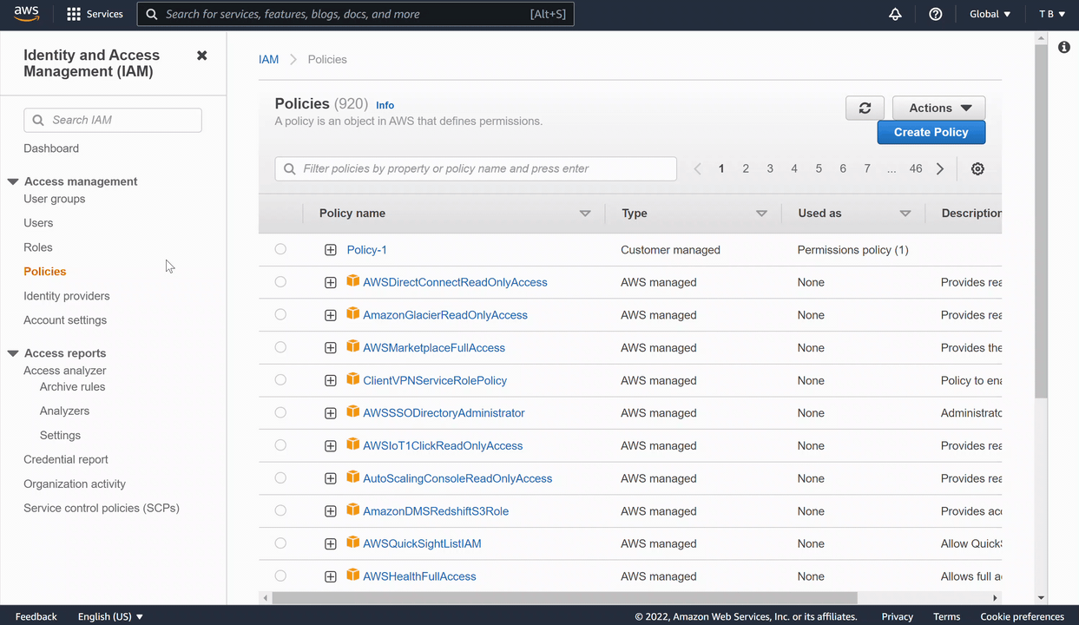Click the orange icon beside AWSIoT1ClickReadOnlyAccess
Viewport: 1079px width, 625px height.
(352, 444)
